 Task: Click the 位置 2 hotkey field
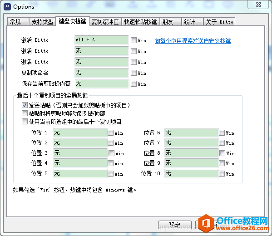(80, 143)
